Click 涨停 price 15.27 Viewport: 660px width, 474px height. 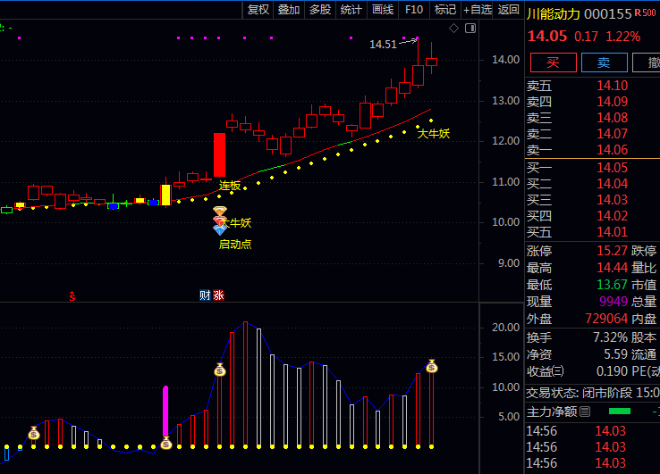point(612,251)
